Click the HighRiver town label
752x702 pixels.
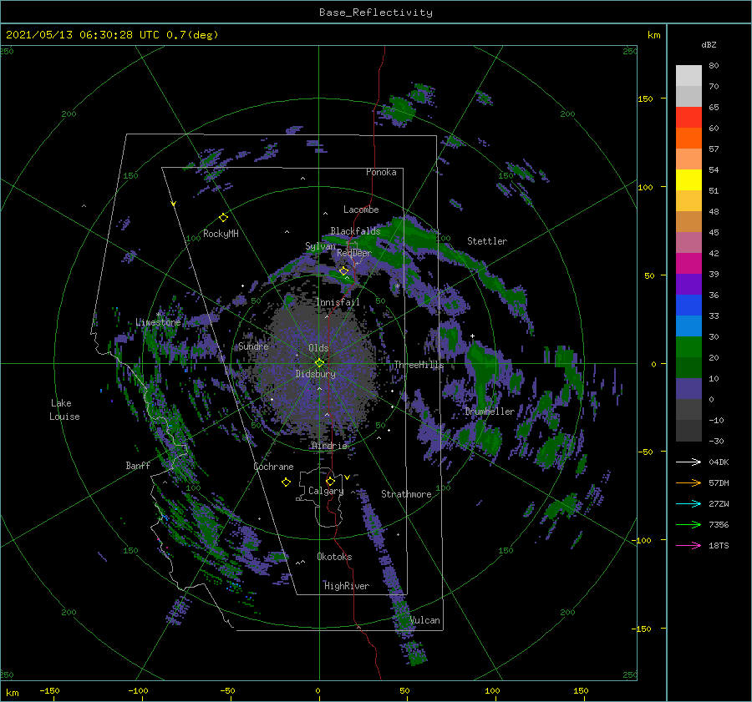347,586
